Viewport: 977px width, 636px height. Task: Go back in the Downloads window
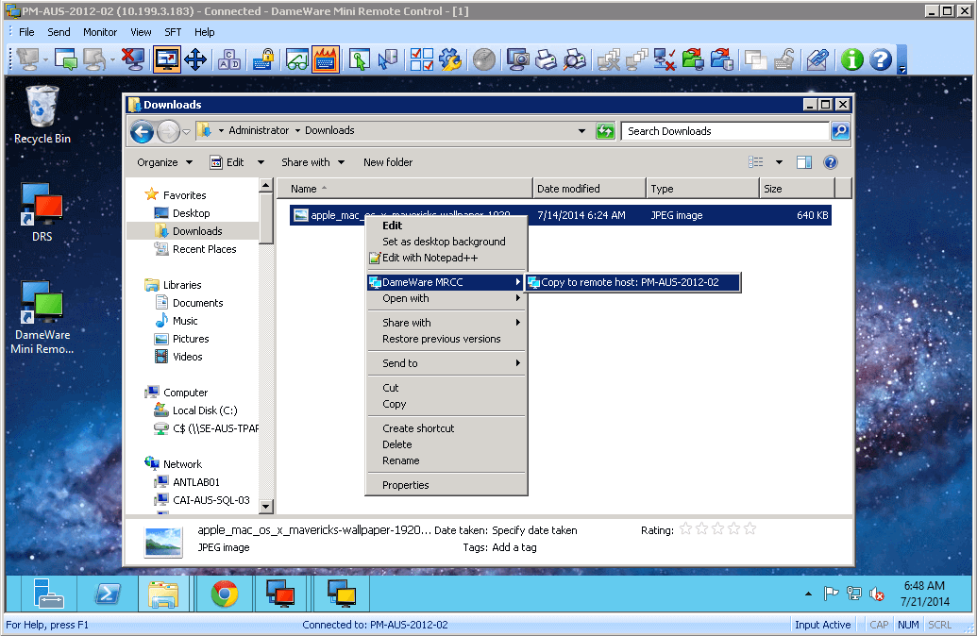pos(142,131)
